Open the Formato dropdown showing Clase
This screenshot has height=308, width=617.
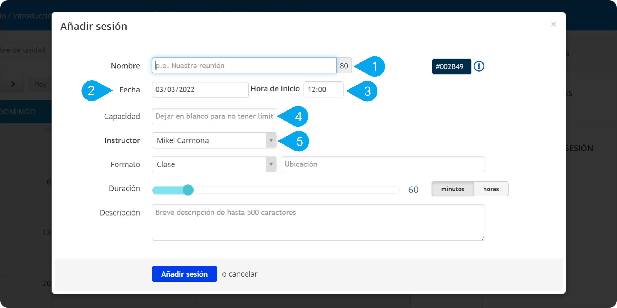click(x=214, y=164)
